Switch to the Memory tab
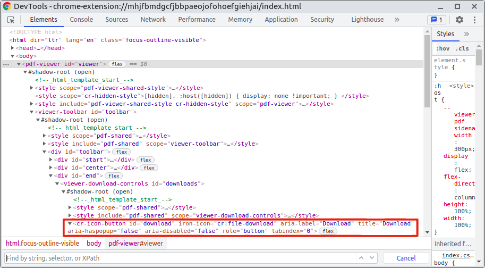 [x=240, y=20]
